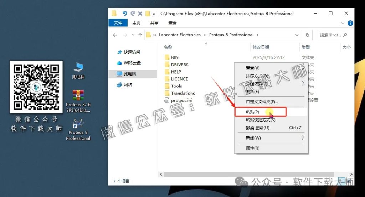This screenshot has height=197, width=365.
Task: Click Proteus 8.16 SP3 archive desktop icon
Action: [78, 101]
